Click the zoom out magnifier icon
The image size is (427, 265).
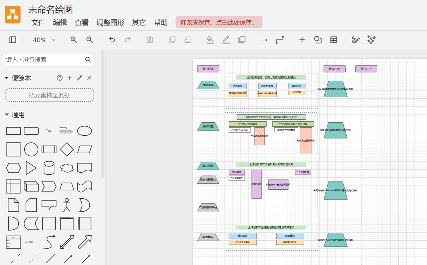pyautogui.click(x=90, y=40)
